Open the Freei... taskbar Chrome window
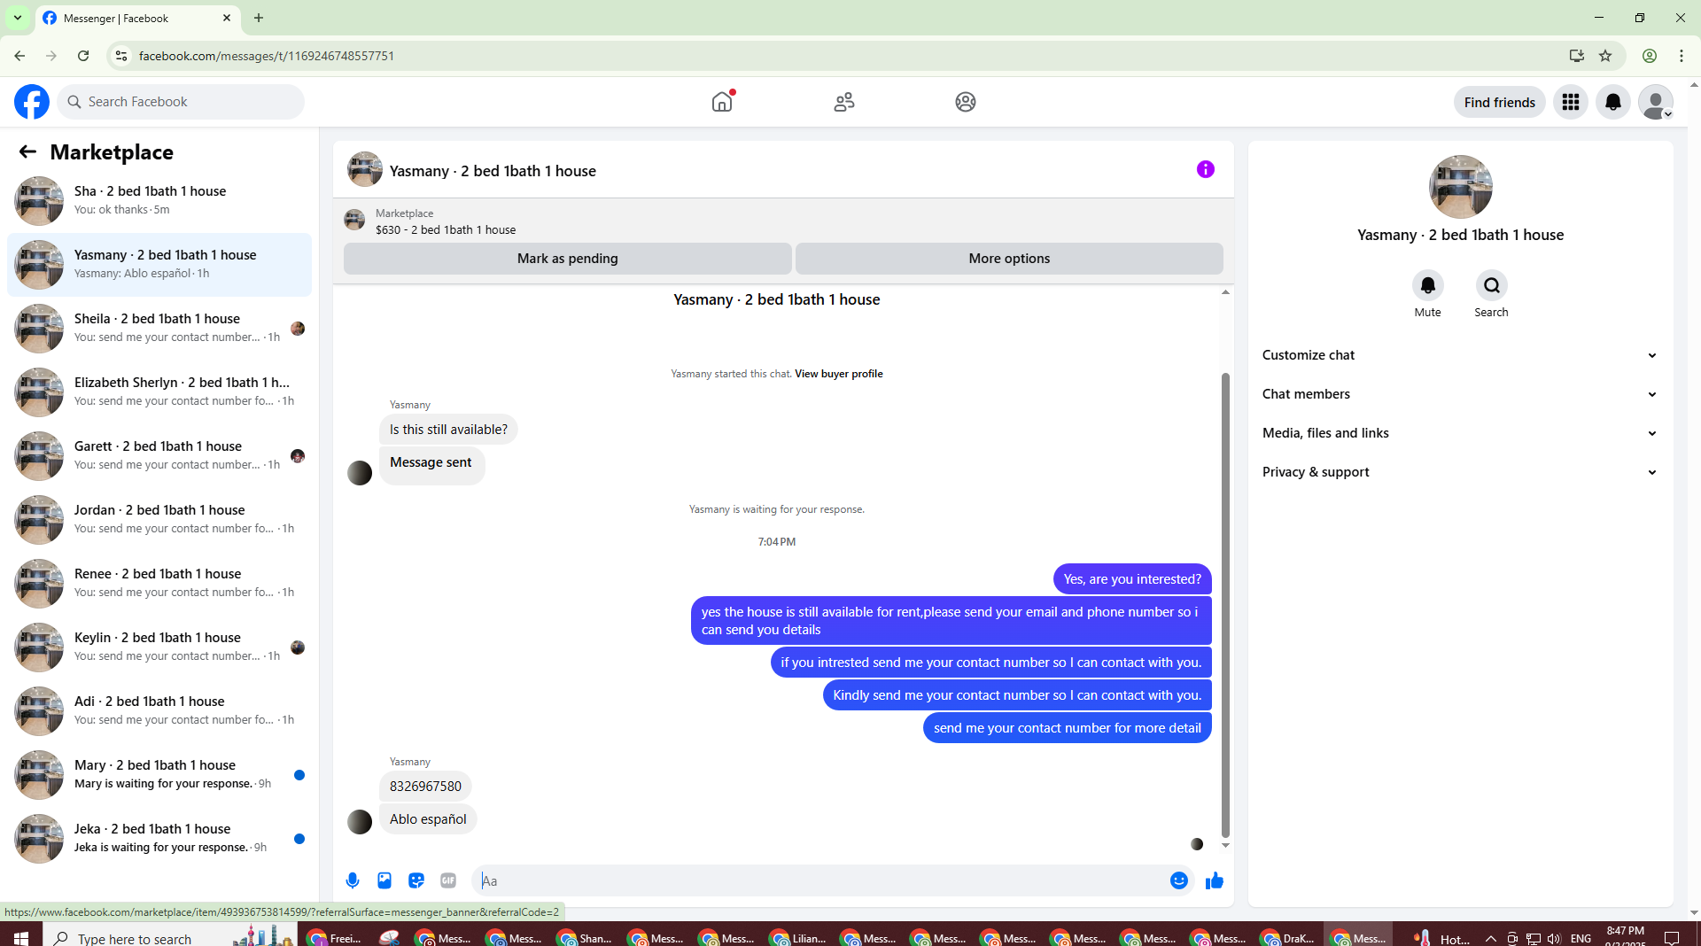Viewport: 1701px width, 946px height. click(x=335, y=938)
